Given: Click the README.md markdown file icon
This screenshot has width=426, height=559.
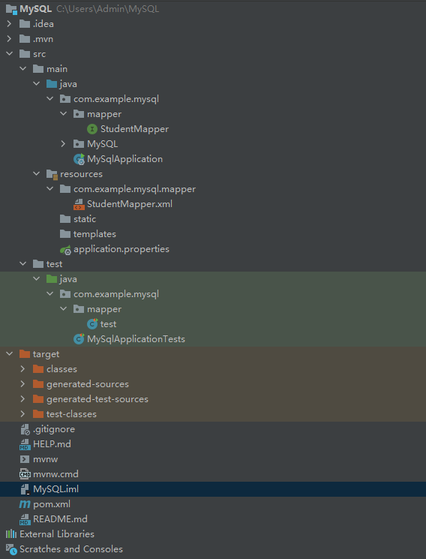Looking at the screenshot, I should [25, 519].
